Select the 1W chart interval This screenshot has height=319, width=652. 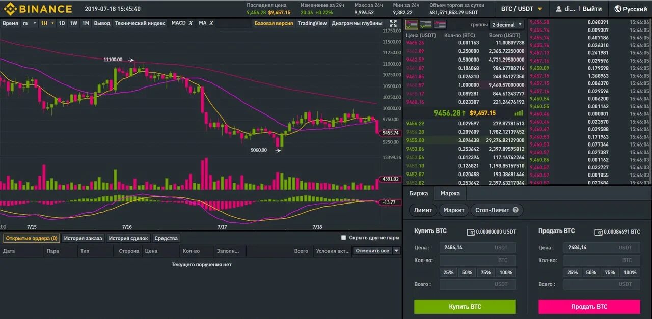pyautogui.click(x=74, y=23)
